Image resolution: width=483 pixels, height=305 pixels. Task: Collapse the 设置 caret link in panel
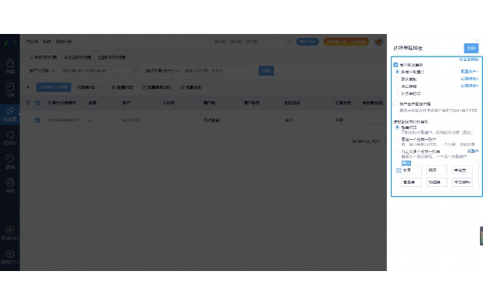[x=472, y=151]
